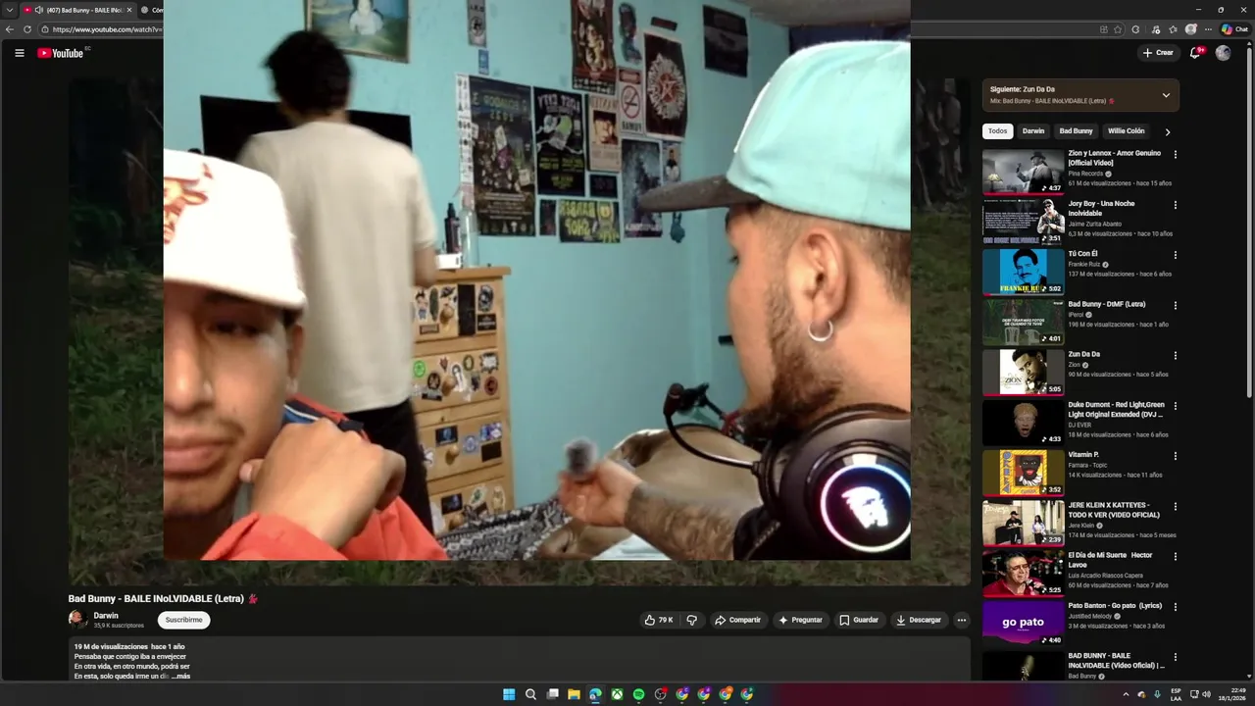Open JERE KLEIN X KATTEYES video title
The width and height of the screenshot is (1255, 706).
tap(1115, 510)
